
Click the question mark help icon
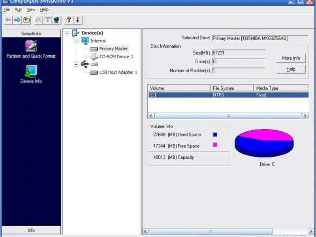tap(69, 20)
